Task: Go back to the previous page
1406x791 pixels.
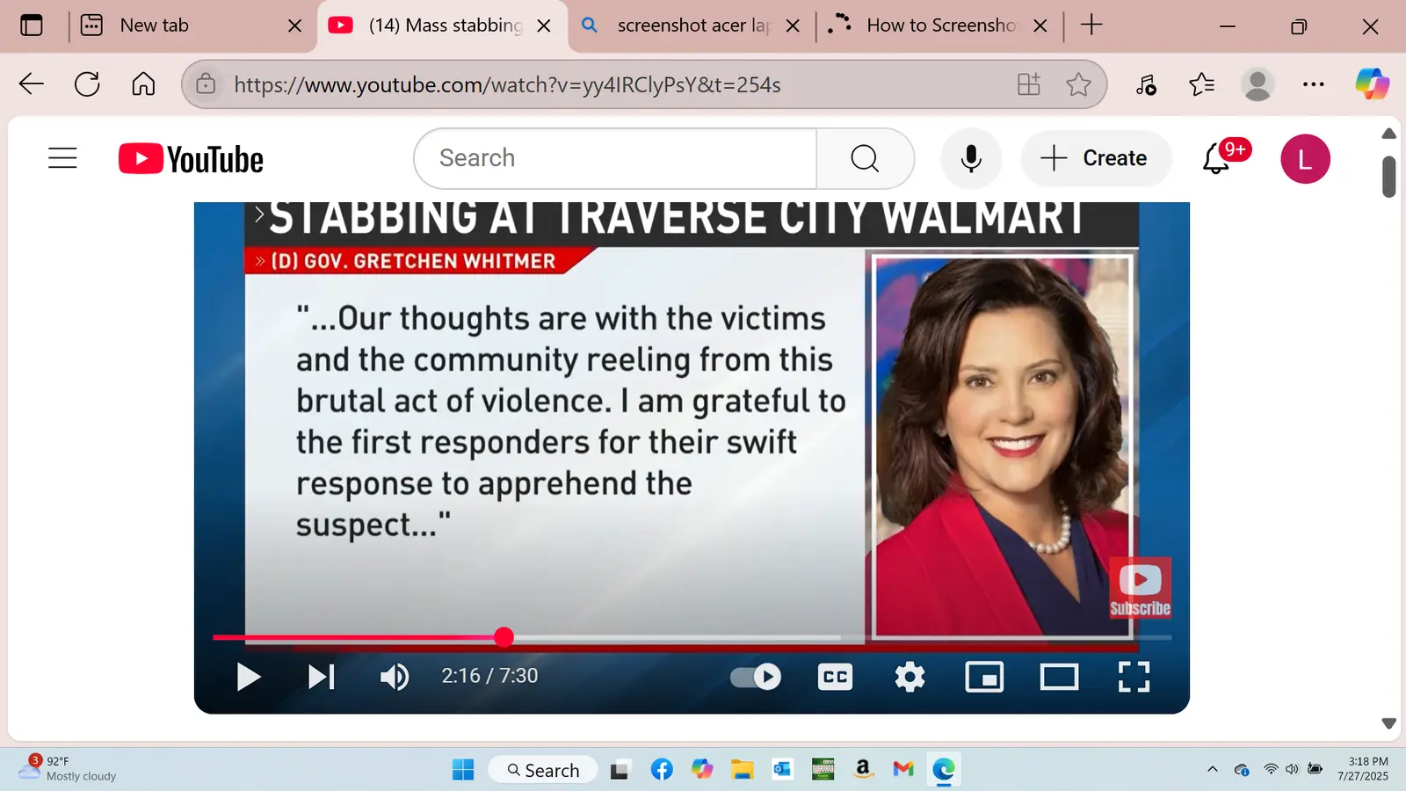Action: pos(32,84)
